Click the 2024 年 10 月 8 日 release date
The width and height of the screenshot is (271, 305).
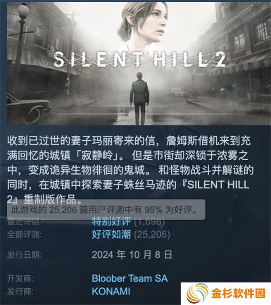click(x=132, y=254)
